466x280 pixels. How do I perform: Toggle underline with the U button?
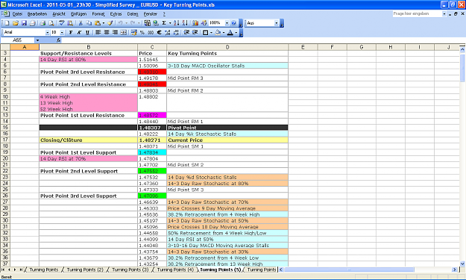click(x=87, y=32)
